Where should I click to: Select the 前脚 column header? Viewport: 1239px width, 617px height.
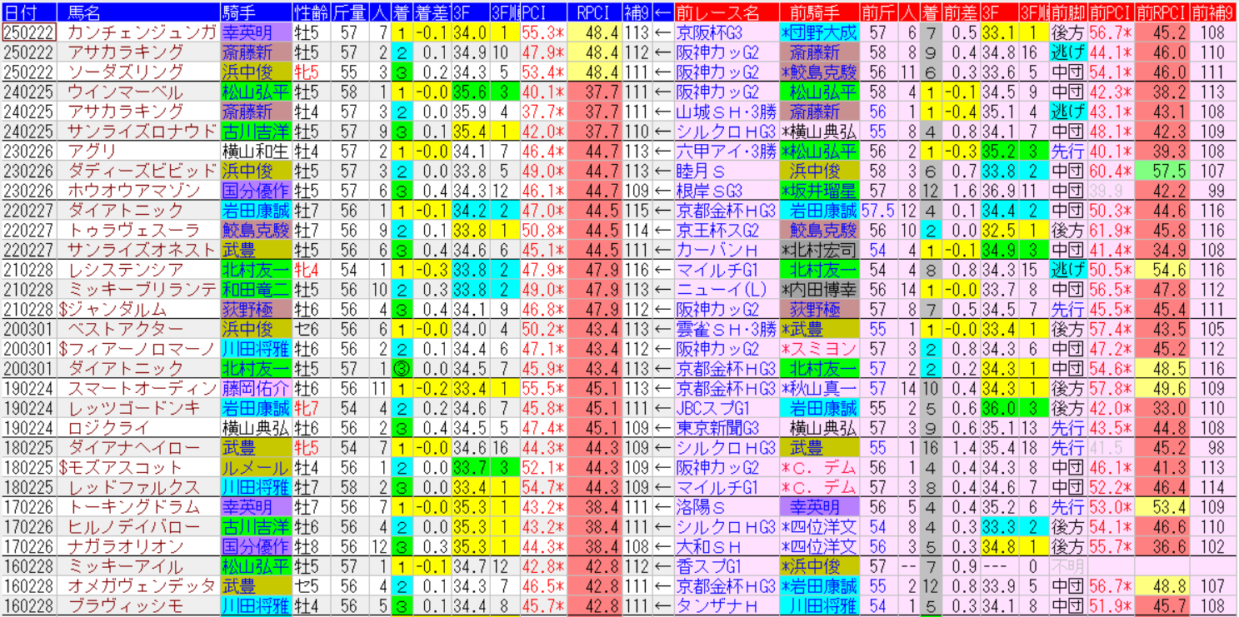1067,12
